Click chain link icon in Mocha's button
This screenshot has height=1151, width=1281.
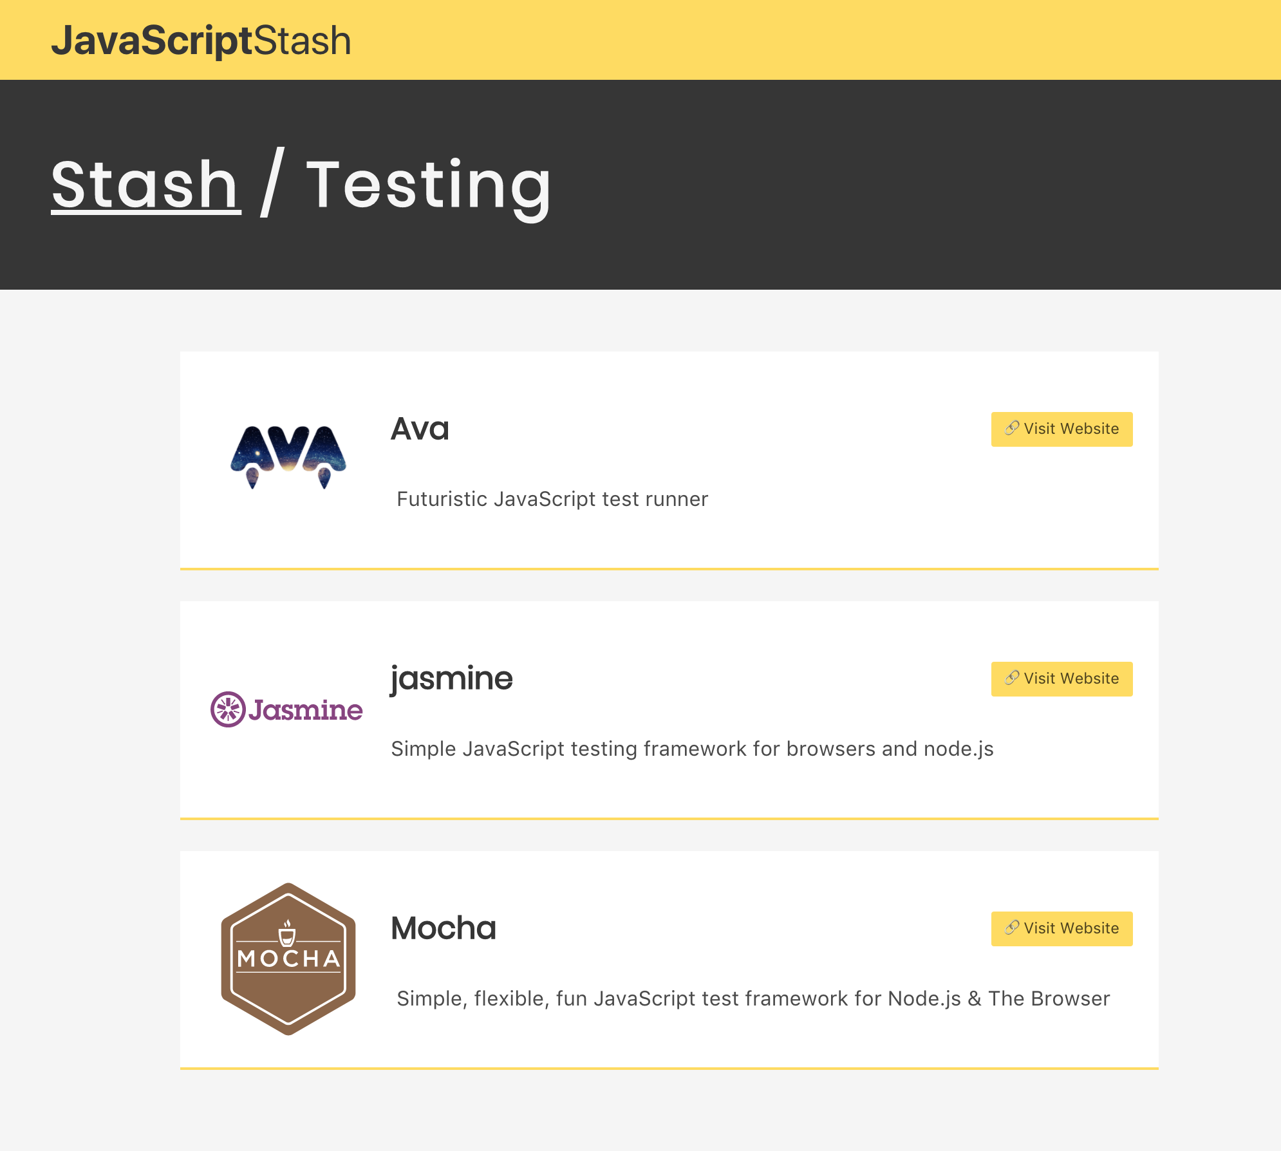pos(1012,928)
